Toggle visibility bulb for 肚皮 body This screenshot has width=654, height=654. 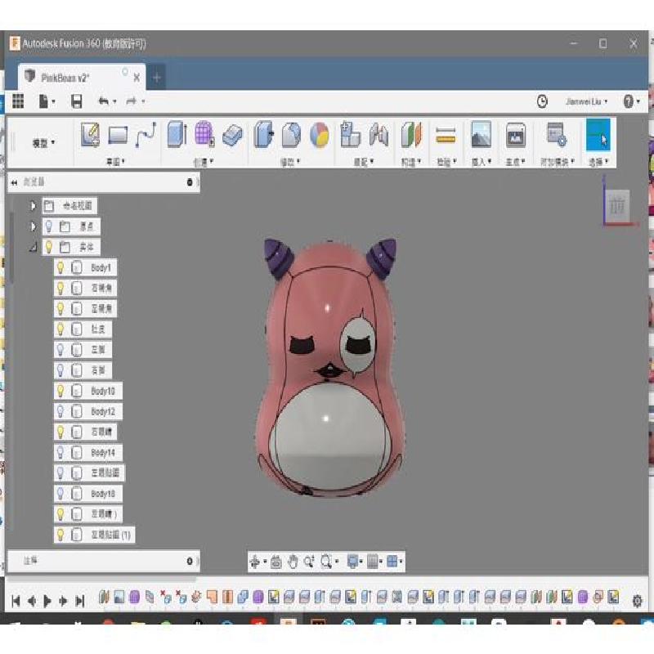[x=60, y=329]
